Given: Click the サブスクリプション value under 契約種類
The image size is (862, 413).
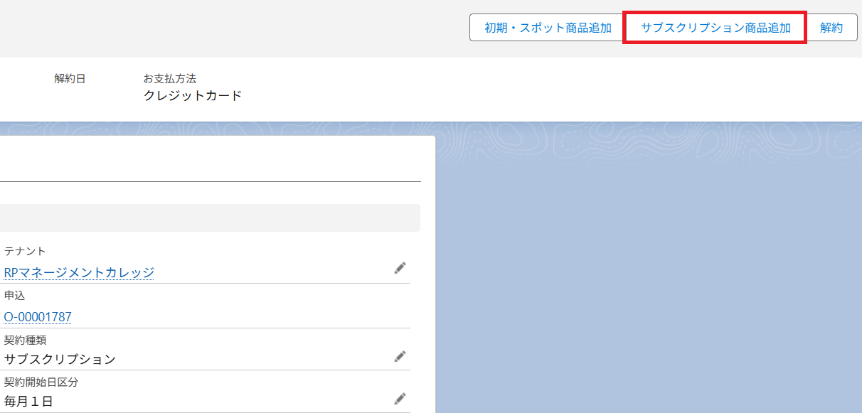Looking at the screenshot, I should pyautogui.click(x=60, y=359).
